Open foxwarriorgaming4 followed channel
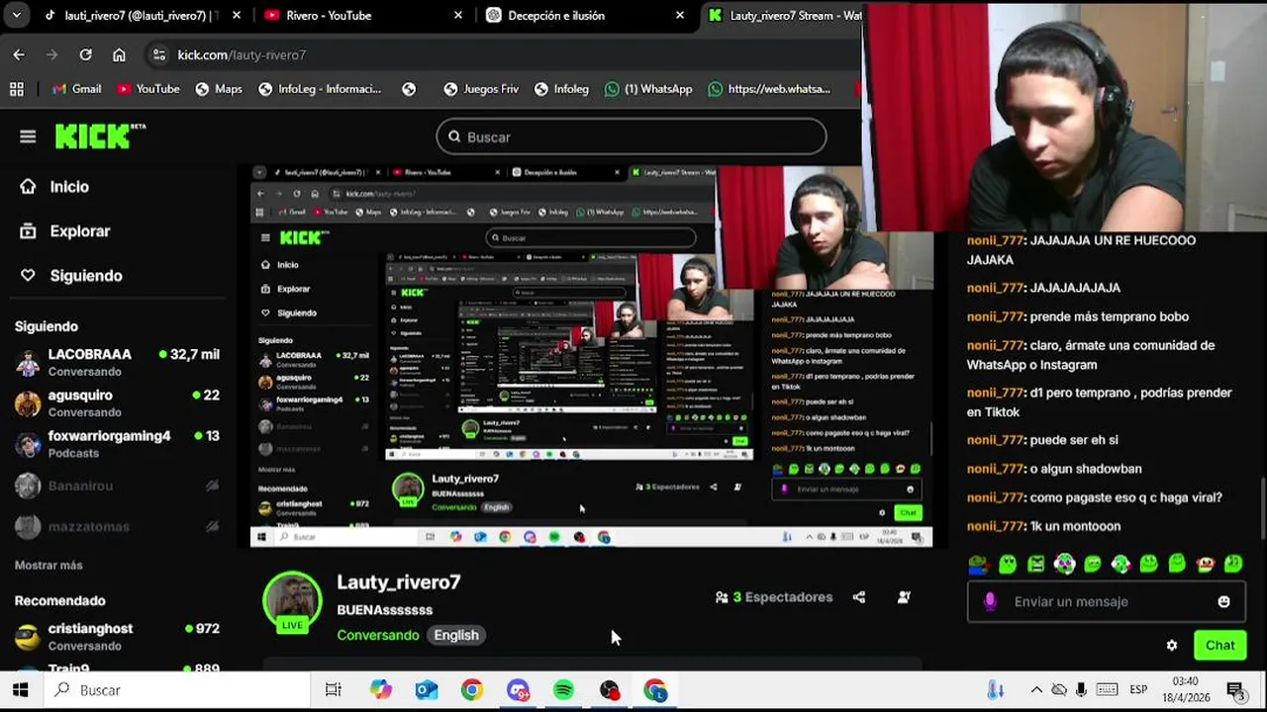 click(117, 443)
